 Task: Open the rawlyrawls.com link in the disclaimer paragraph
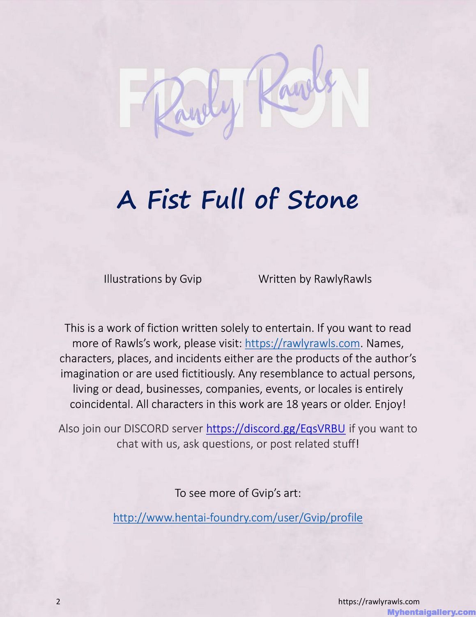(302, 343)
